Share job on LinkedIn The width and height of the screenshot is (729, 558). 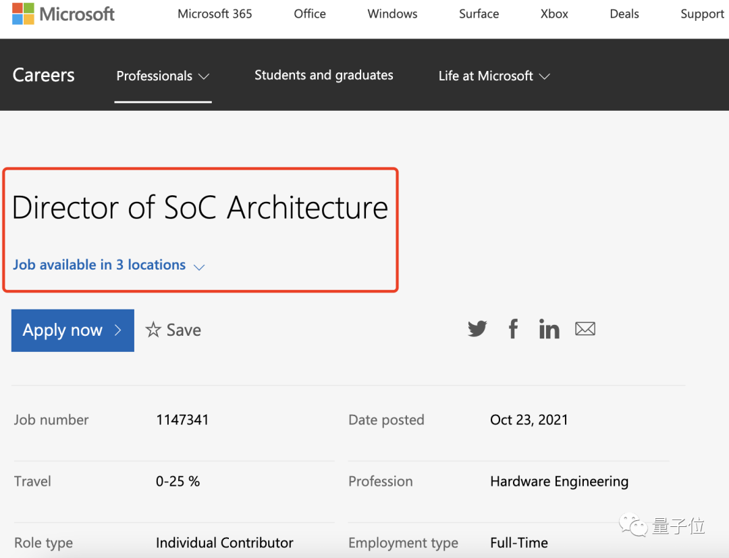[x=549, y=330]
